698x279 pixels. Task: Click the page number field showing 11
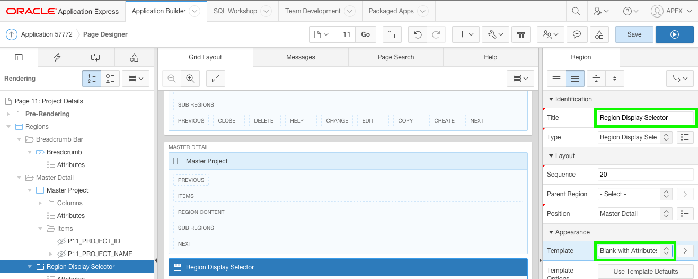pyautogui.click(x=344, y=34)
